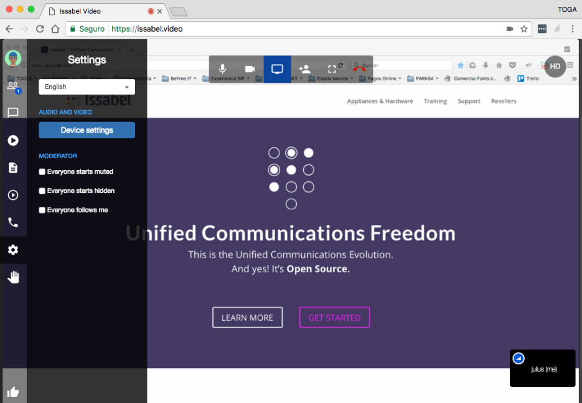Click the dark extension icon beside the star
The height and width of the screenshot is (403, 582).
542,29
